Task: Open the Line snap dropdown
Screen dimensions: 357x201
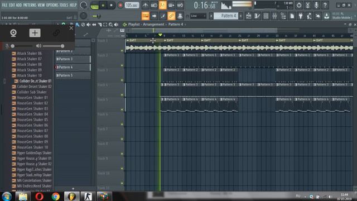Action: coord(199,16)
